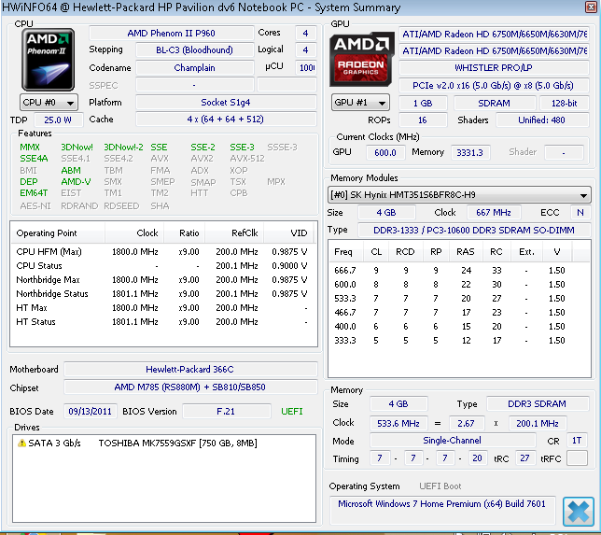Click the blue X close button at bottom right
Screen dimensions: 601x535
click(x=579, y=512)
